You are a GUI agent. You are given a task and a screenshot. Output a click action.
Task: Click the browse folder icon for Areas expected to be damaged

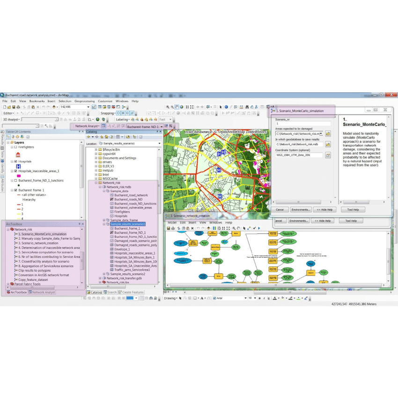328,134
